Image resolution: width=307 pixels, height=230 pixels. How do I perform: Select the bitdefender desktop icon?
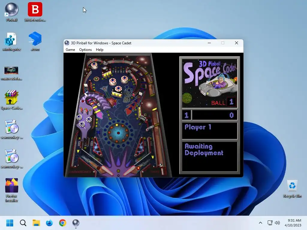click(35, 12)
